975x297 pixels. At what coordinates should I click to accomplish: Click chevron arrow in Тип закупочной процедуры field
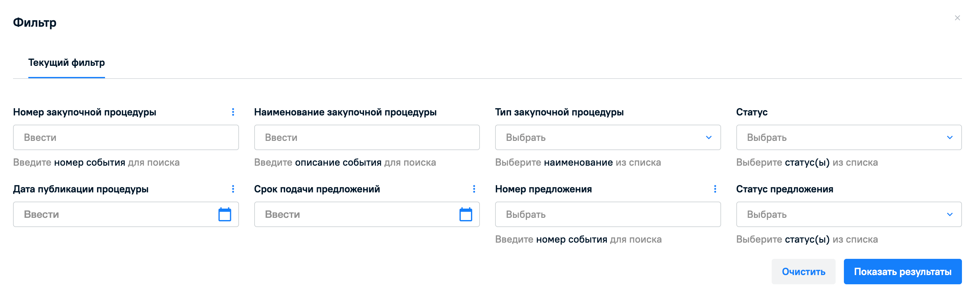(709, 137)
